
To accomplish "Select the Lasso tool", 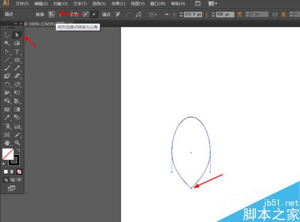I will (x=17, y=43).
